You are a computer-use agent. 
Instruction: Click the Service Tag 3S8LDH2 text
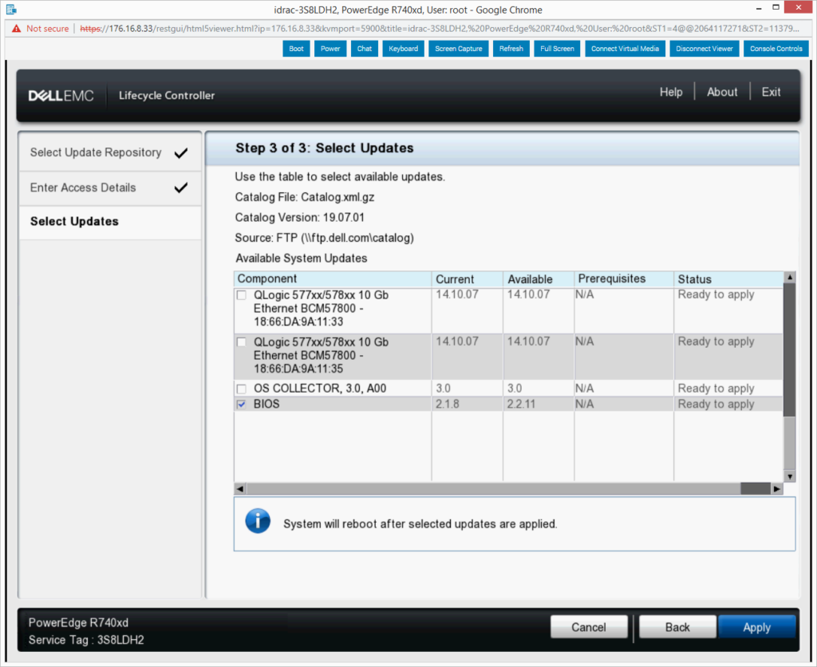pyautogui.click(x=86, y=640)
